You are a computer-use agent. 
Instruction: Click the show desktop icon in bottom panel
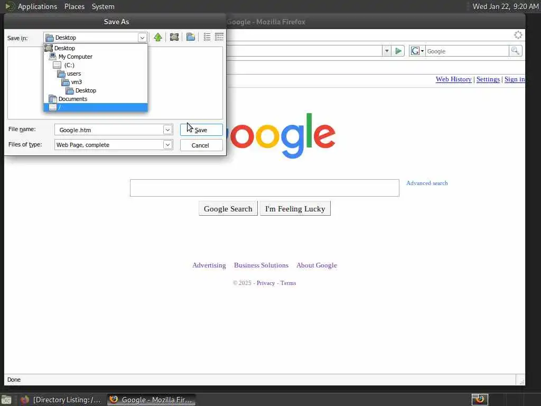[6, 400]
